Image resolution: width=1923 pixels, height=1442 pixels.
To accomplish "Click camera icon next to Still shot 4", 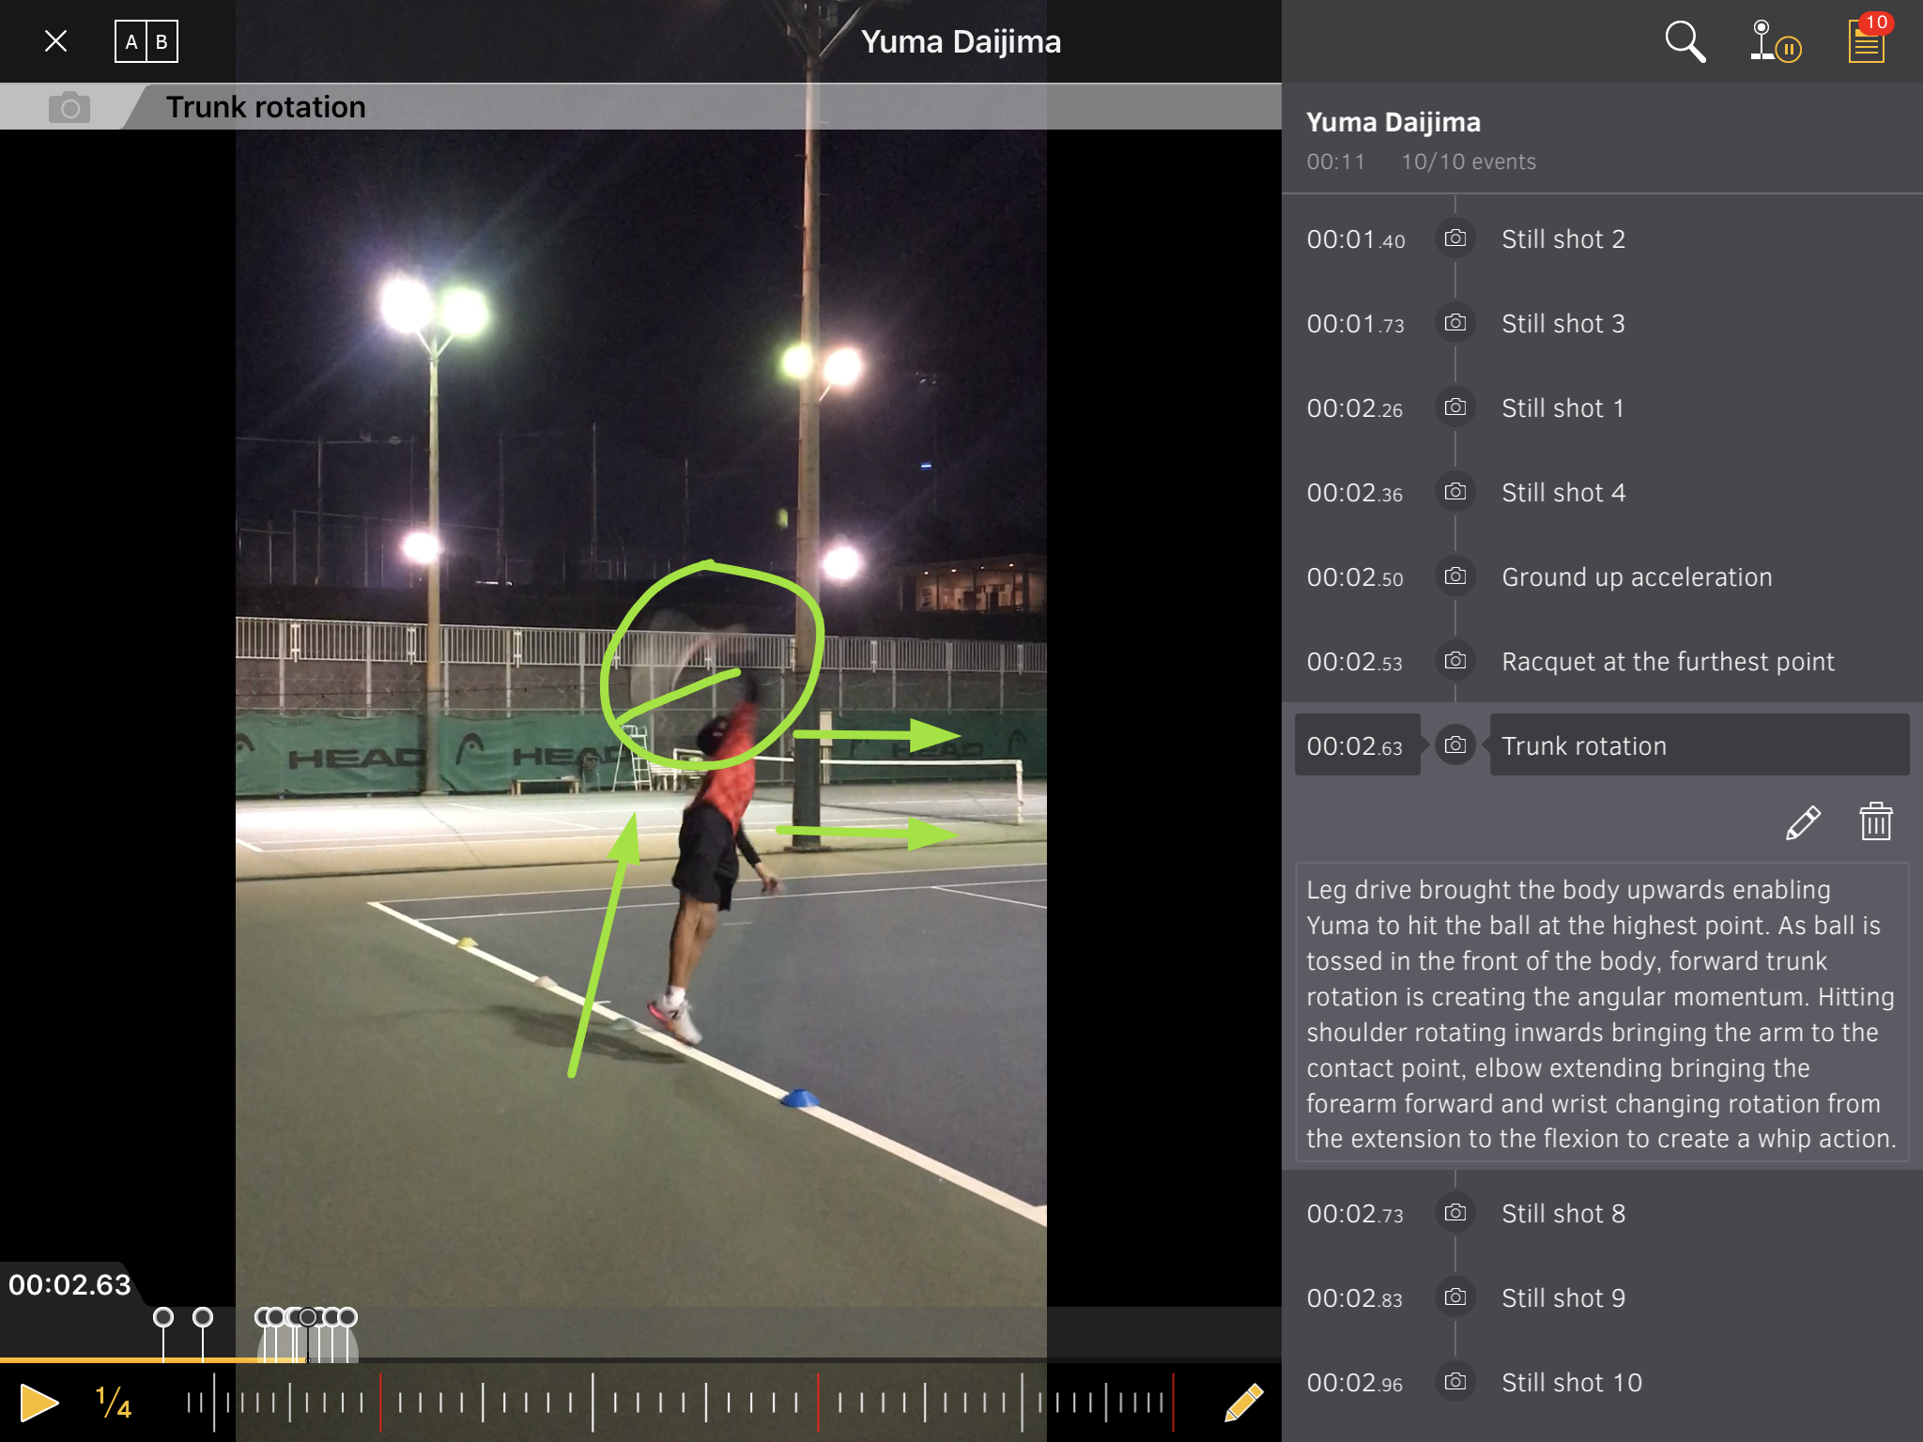I will click(1454, 492).
